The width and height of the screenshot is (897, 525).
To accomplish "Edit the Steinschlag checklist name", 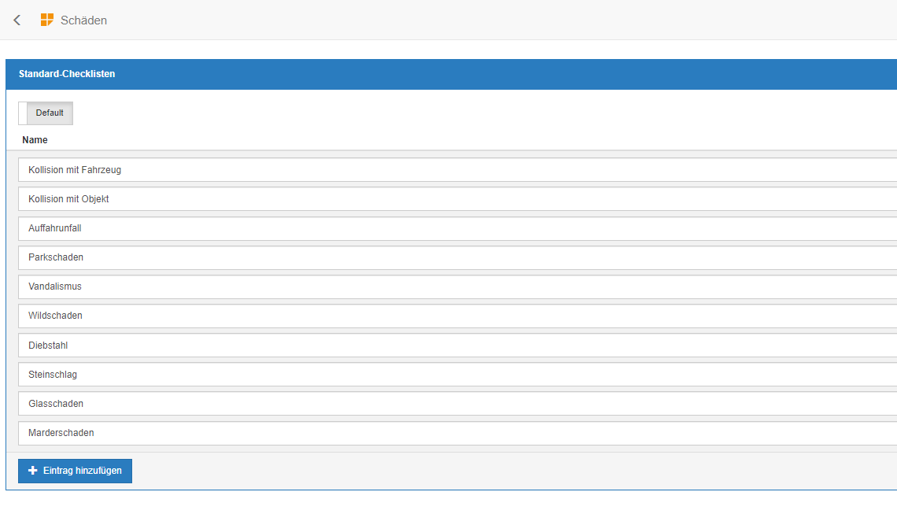I will (456, 375).
